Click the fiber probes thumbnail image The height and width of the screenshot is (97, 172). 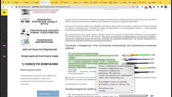[25, 21]
